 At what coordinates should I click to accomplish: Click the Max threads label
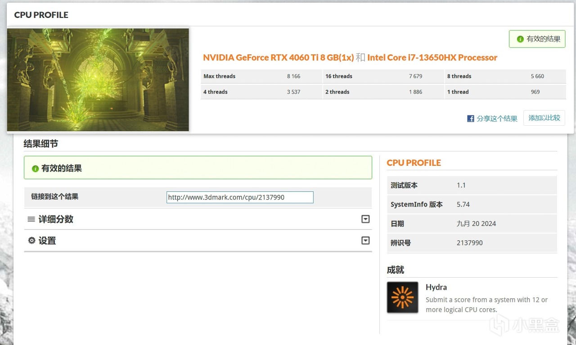[220, 76]
